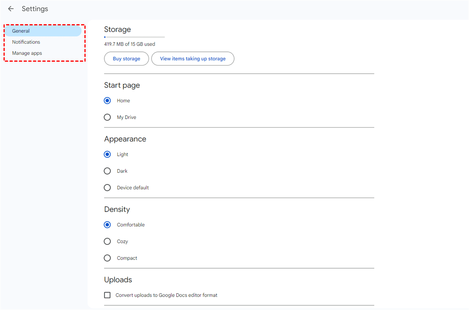Switch to the Notifications tab
The height and width of the screenshot is (310, 469).
[26, 42]
